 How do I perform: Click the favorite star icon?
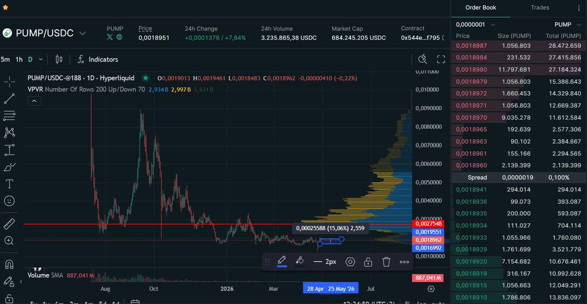point(5,7)
